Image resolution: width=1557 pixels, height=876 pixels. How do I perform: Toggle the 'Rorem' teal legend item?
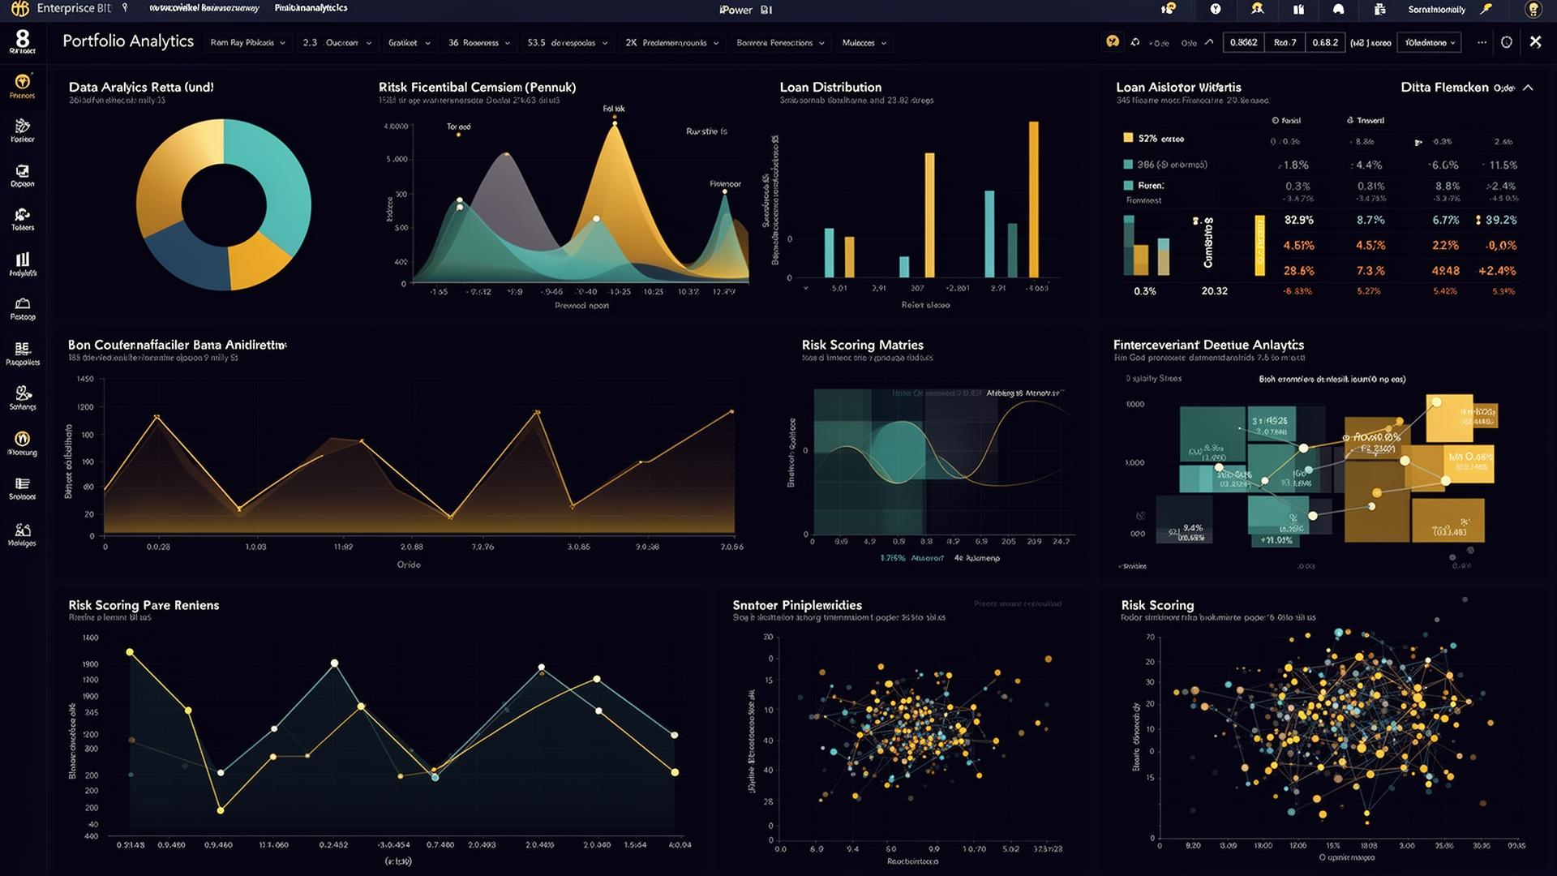click(1143, 186)
